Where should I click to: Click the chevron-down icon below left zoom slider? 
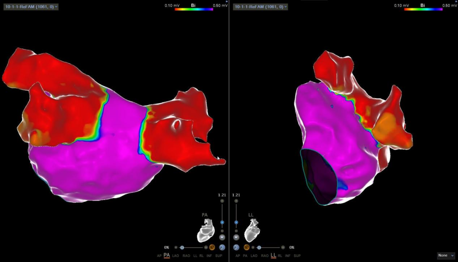pyautogui.click(x=222, y=237)
